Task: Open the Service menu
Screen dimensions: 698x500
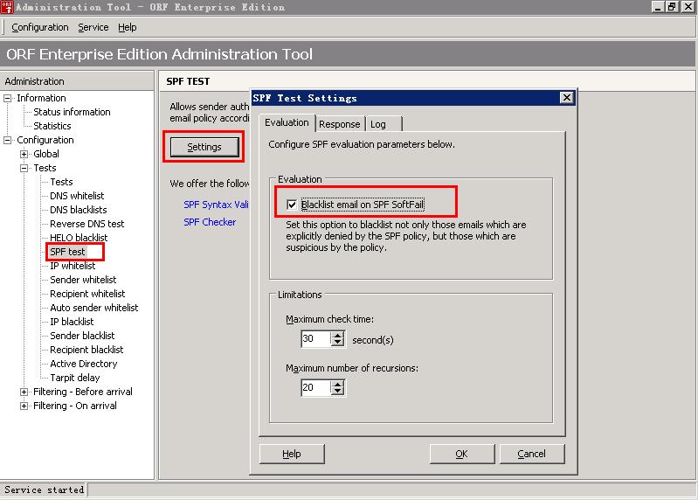Action: coord(93,28)
